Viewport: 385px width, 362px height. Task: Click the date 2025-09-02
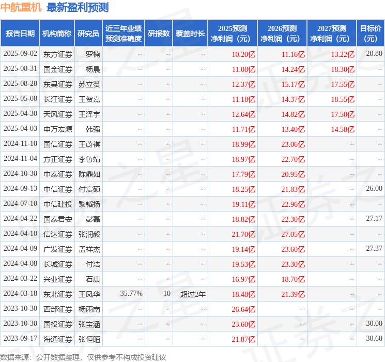point(20,54)
